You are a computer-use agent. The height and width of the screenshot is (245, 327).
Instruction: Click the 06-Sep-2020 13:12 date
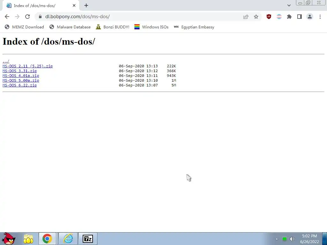pos(138,71)
